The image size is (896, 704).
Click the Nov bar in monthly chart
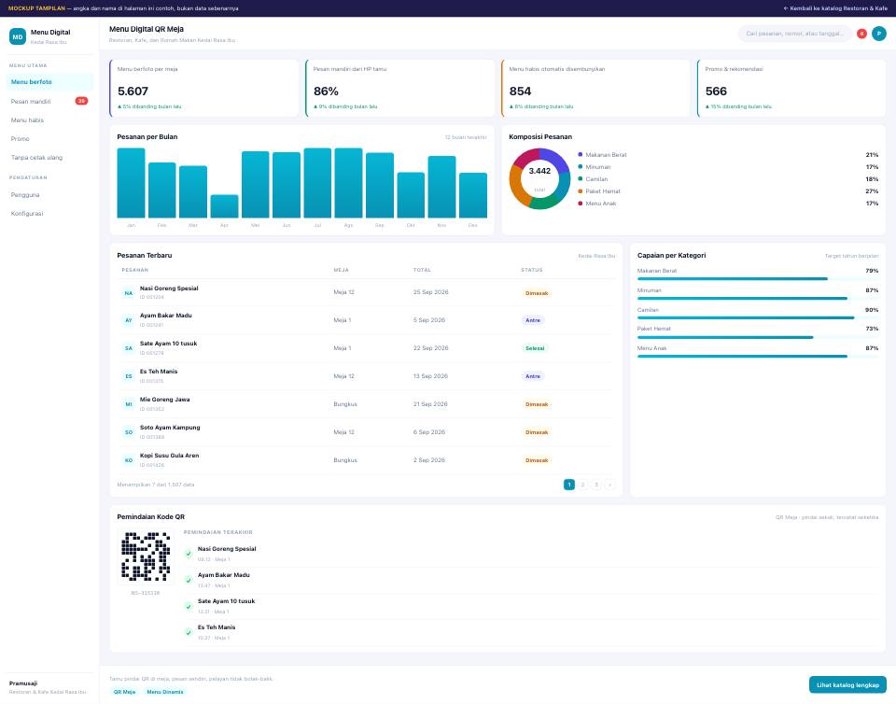(441, 187)
